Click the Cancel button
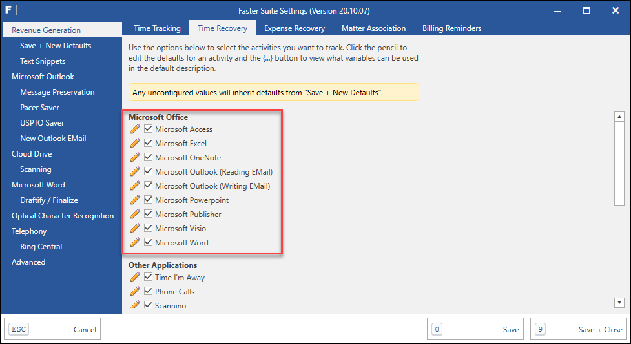The height and width of the screenshot is (344, 631). click(x=52, y=329)
